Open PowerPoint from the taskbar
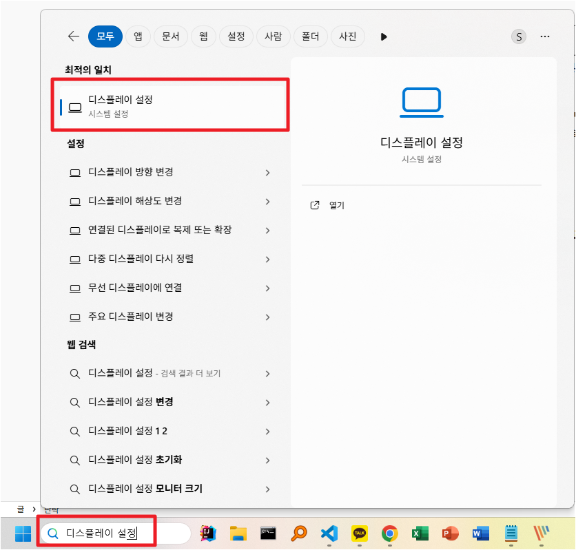576x550 pixels. click(x=451, y=533)
